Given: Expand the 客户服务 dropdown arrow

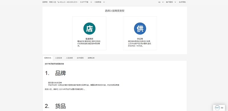Looking at the screenshot, I should tap(175, 2).
